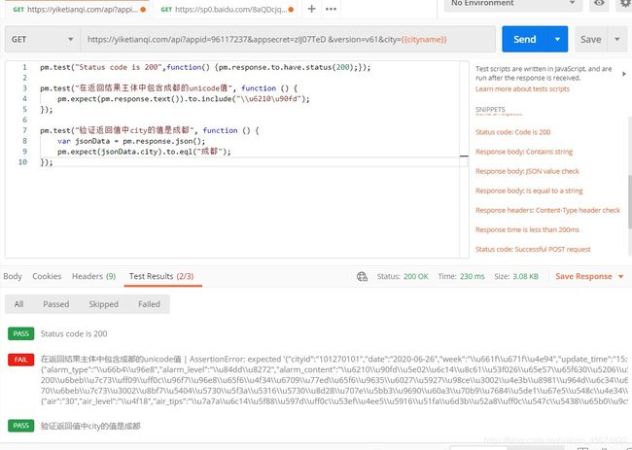632x450 pixels.
Task: Open the Body response tab
Action: coord(13,276)
